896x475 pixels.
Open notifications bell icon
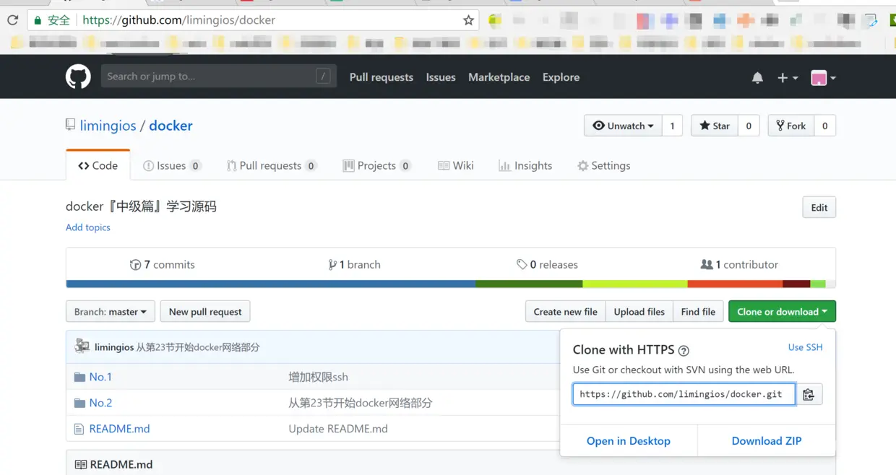757,77
